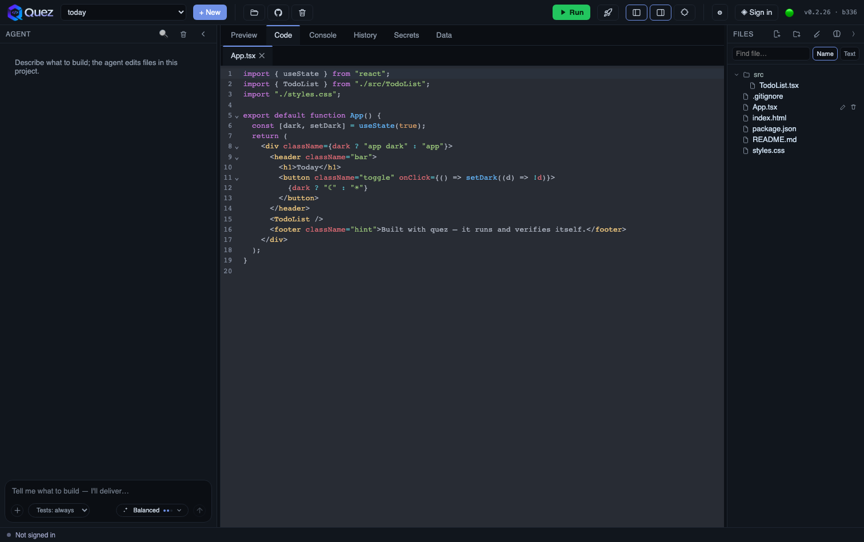Click the Sign in button

coord(757,13)
